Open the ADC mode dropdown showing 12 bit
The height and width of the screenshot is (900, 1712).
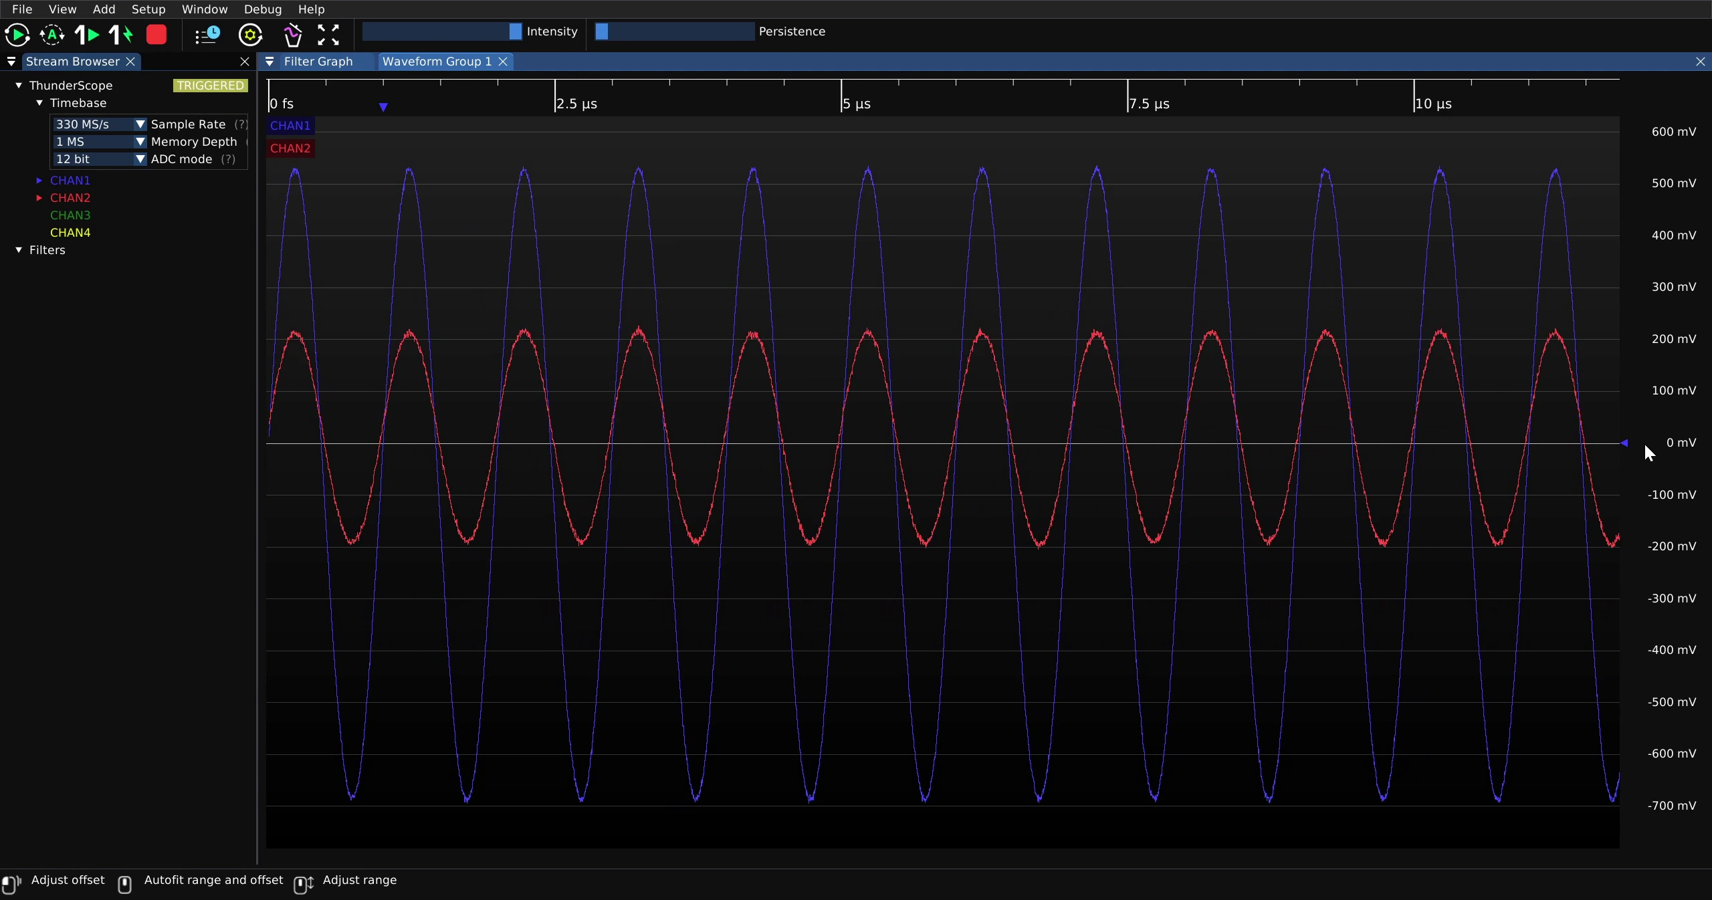tap(100, 159)
